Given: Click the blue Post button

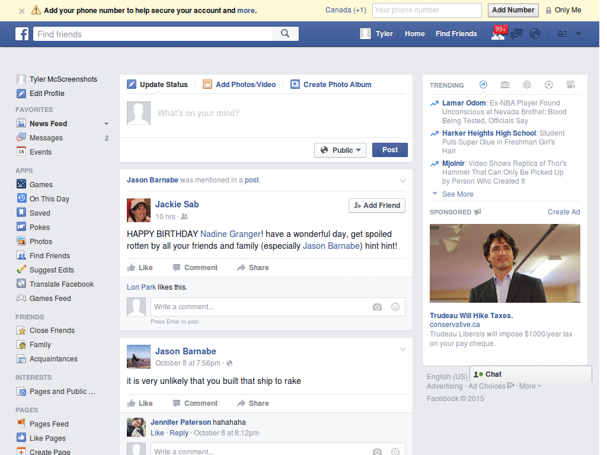Looking at the screenshot, I should tap(390, 150).
